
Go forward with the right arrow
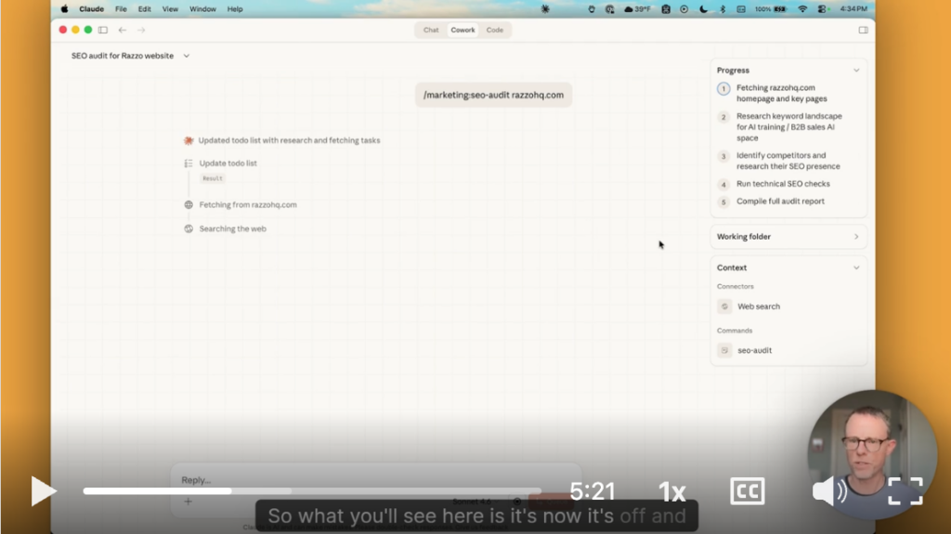point(141,30)
